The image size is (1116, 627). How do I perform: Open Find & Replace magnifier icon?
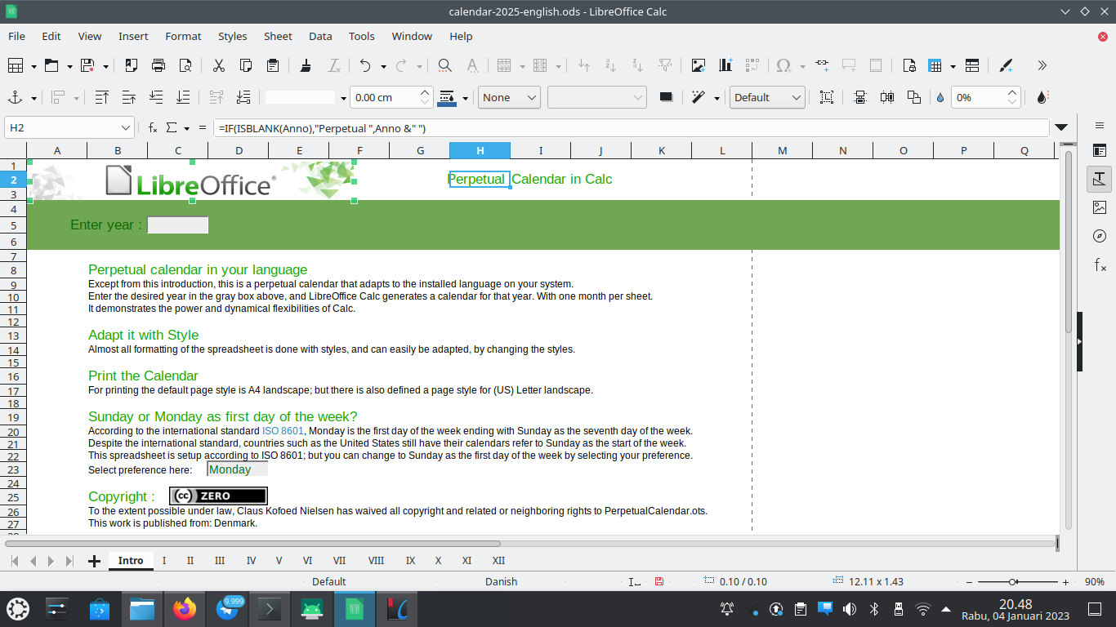(x=444, y=65)
